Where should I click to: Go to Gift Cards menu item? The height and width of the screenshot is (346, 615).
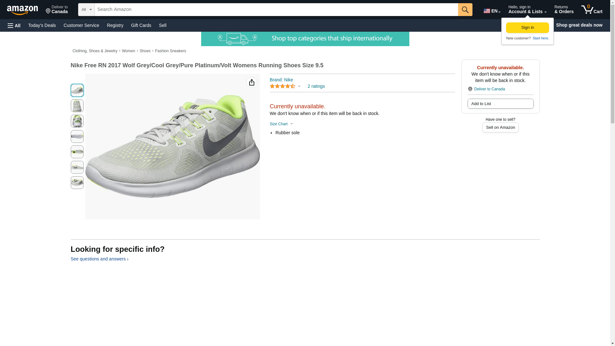point(141,25)
